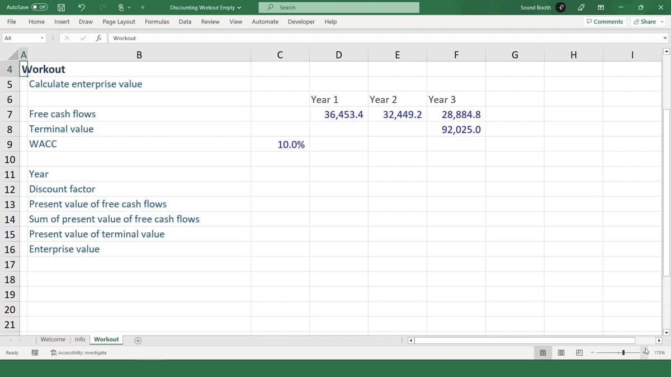671x377 pixels.
Task: Switch to the Review tab
Action: [x=210, y=22]
